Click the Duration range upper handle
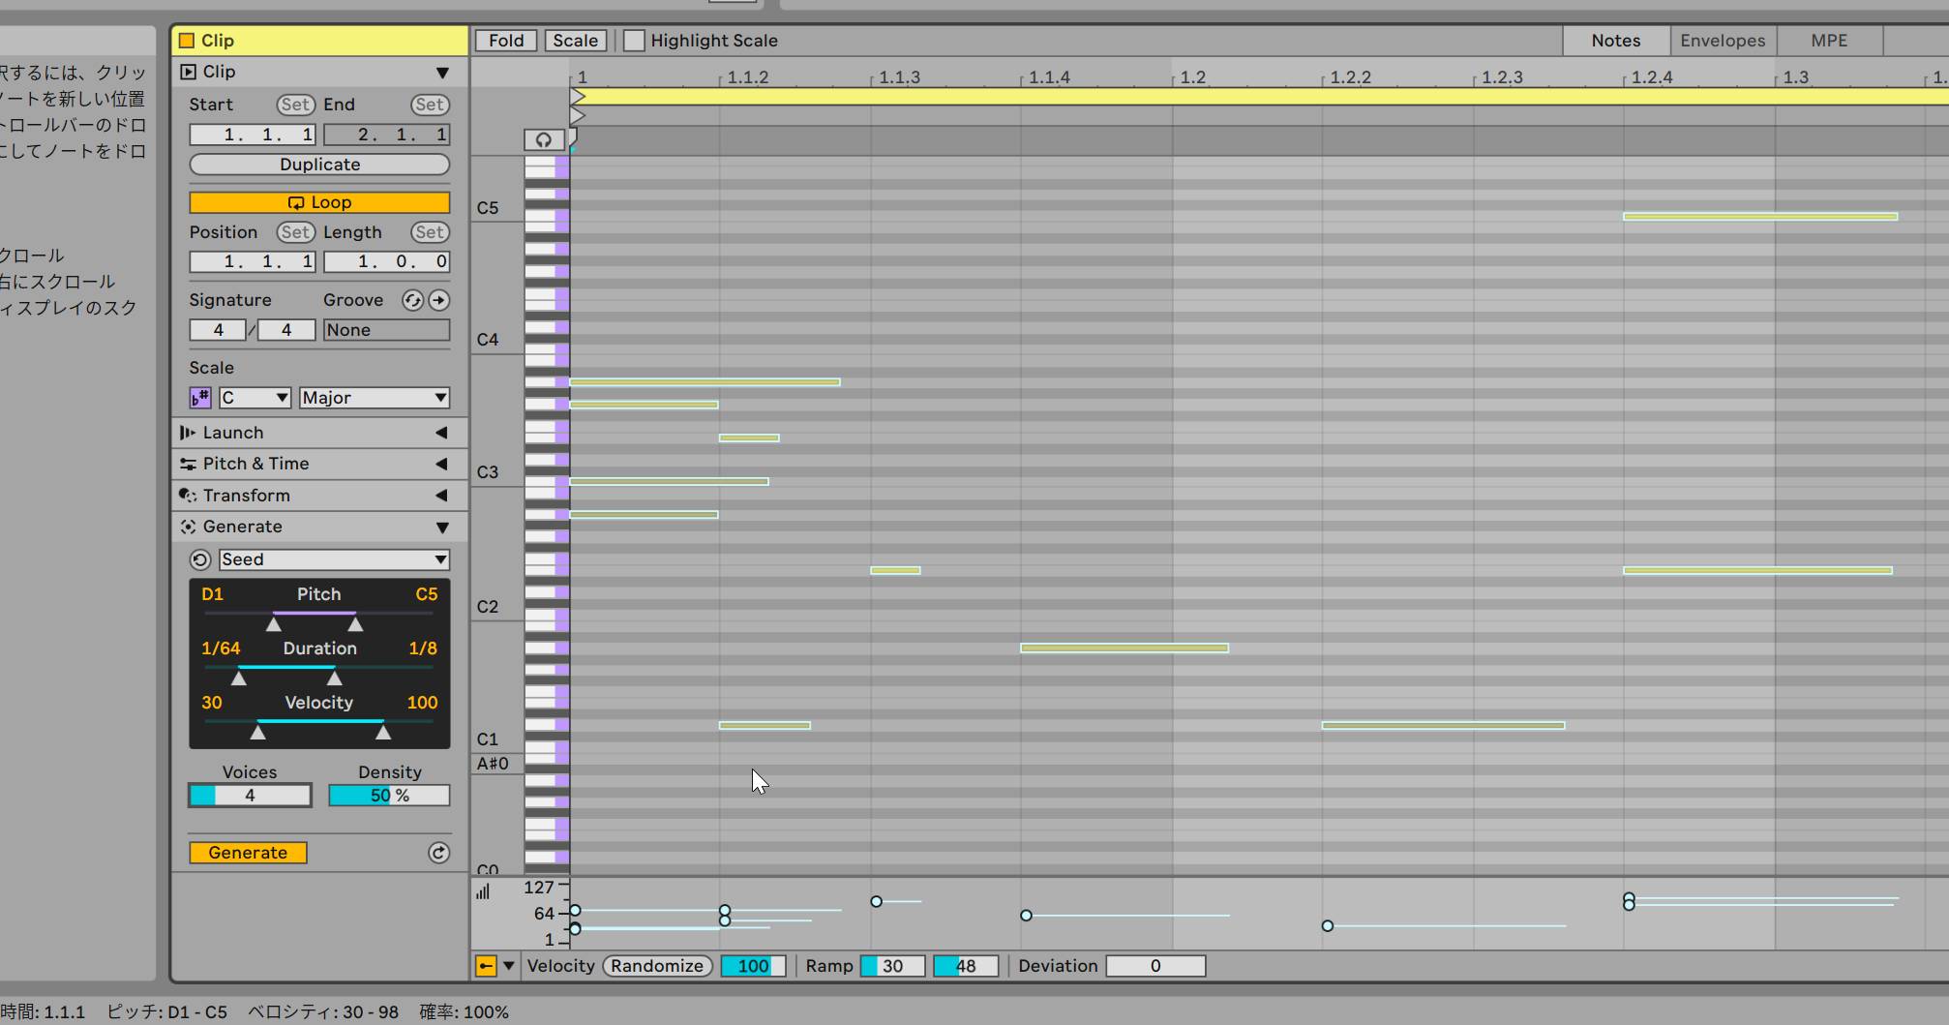The image size is (1949, 1025). pos(335,678)
